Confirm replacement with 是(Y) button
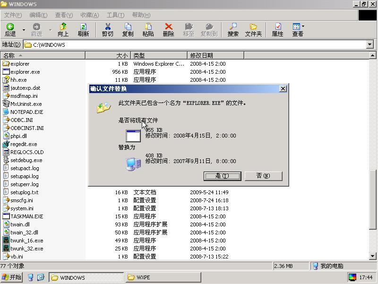378x284 pixels. tap(222, 176)
